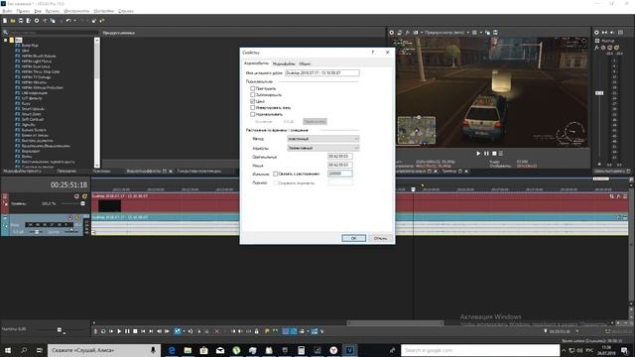Toggle loop playback in the transport bar
This screenshot has width=635, height=357.
click(103, 331)
